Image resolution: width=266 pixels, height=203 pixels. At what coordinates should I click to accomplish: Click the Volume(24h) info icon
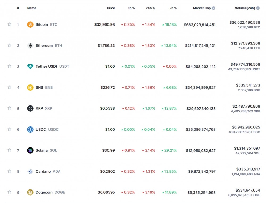[258, 8]
